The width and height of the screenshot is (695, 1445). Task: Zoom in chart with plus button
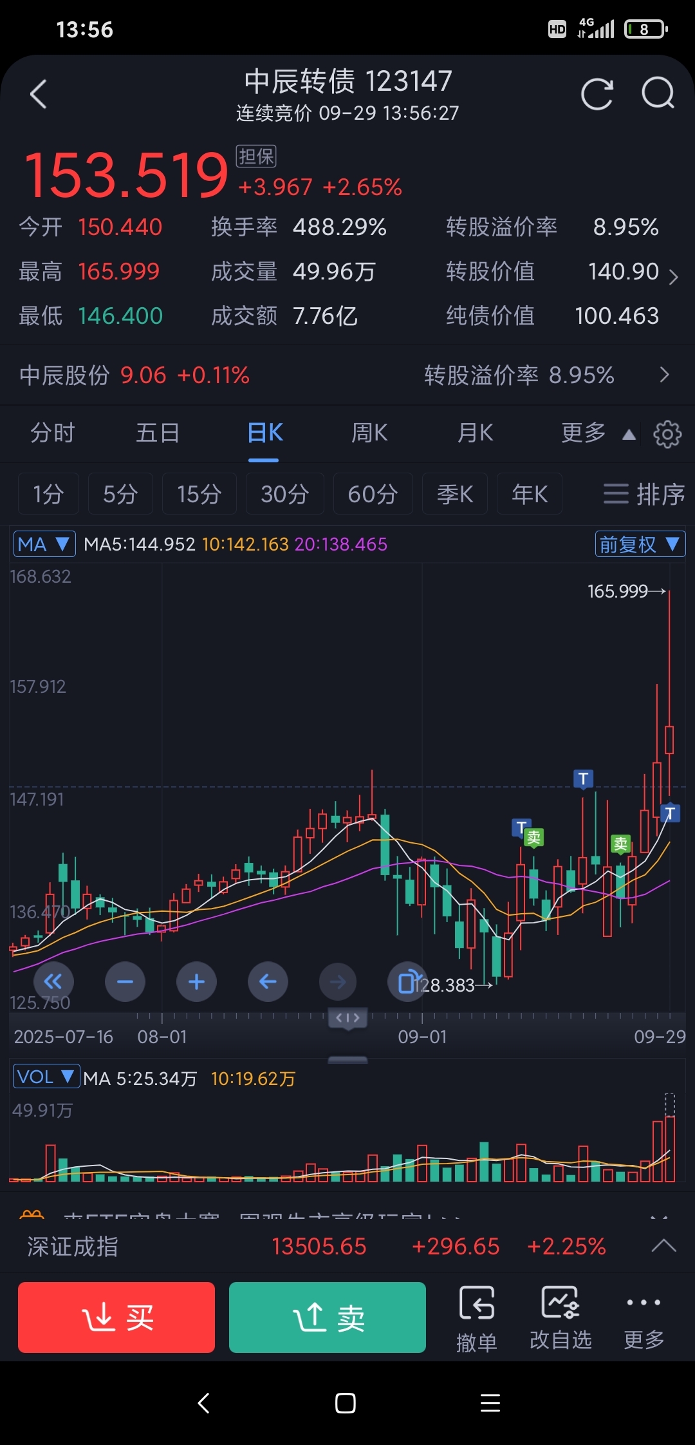pos(196,982)
